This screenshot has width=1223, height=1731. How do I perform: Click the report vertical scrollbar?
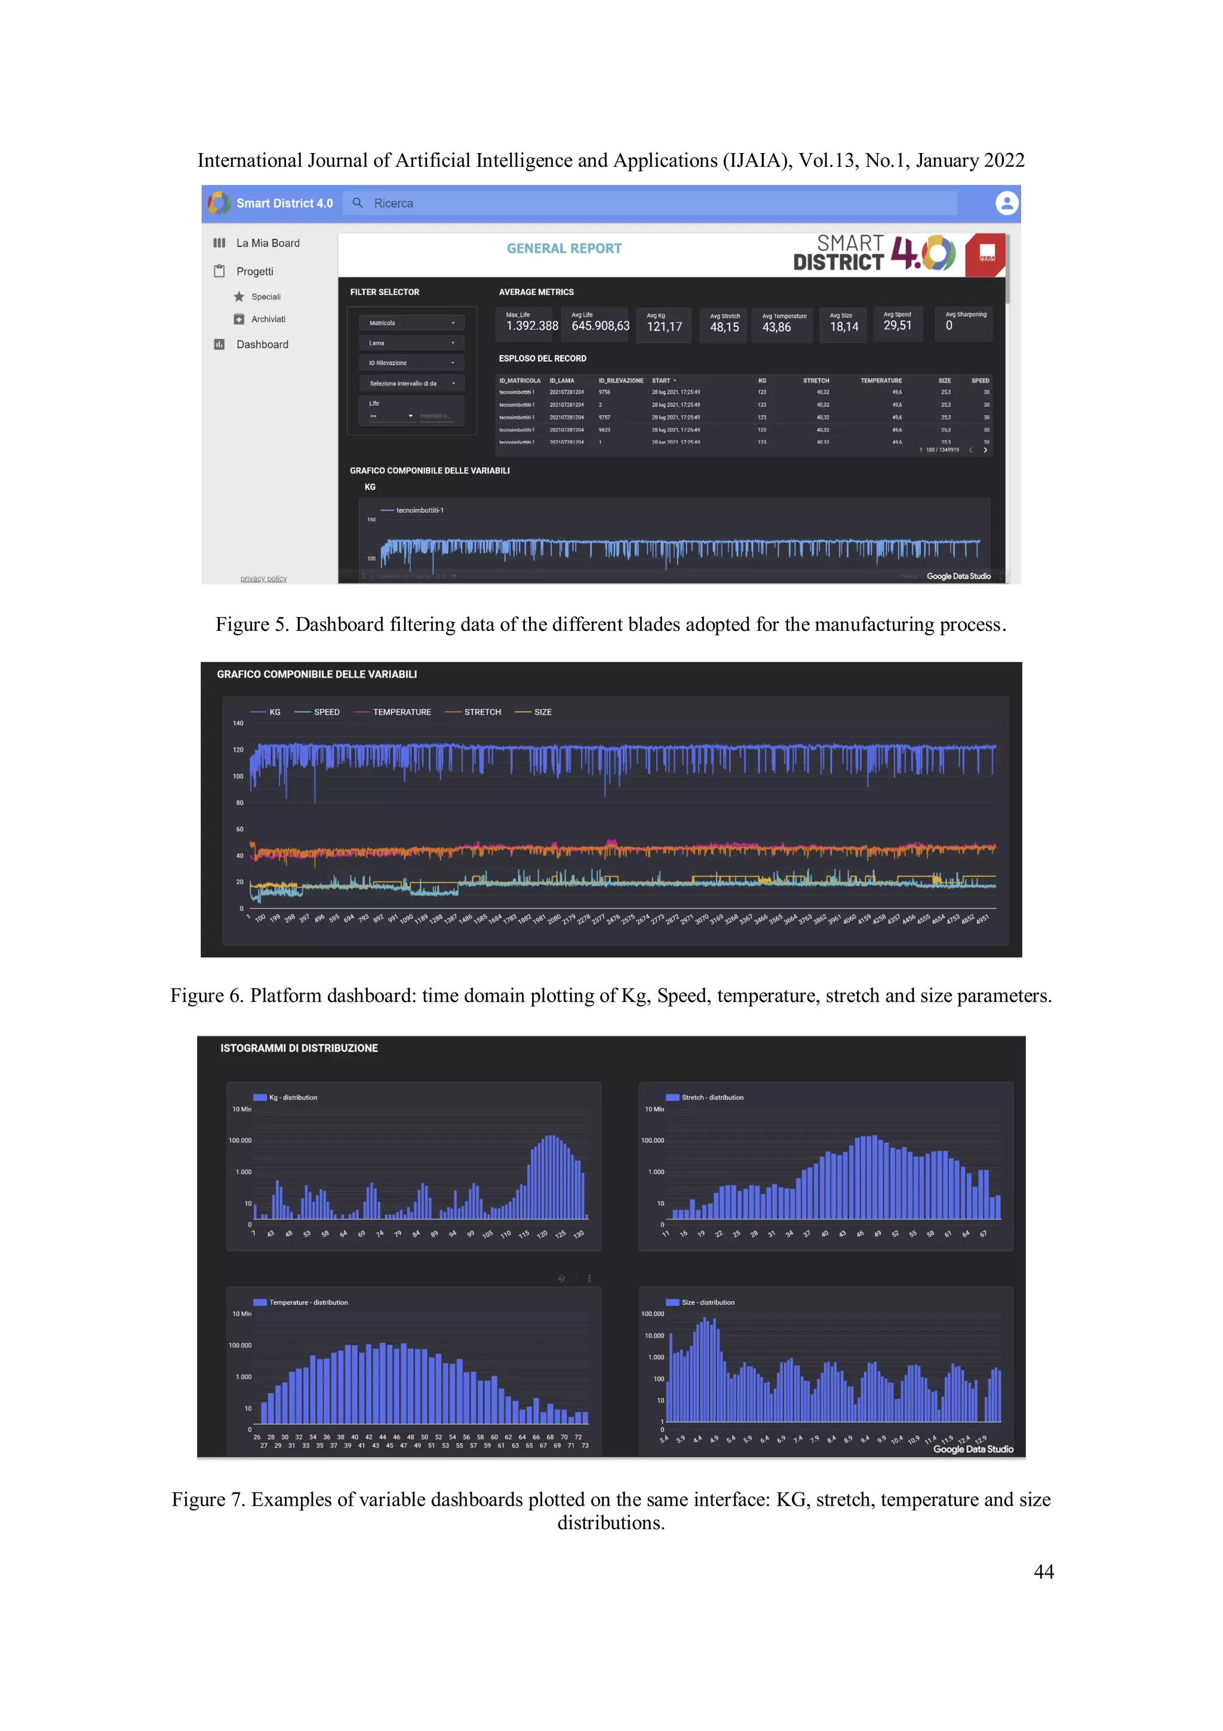pyautogui.click(x=1007, y=268)
